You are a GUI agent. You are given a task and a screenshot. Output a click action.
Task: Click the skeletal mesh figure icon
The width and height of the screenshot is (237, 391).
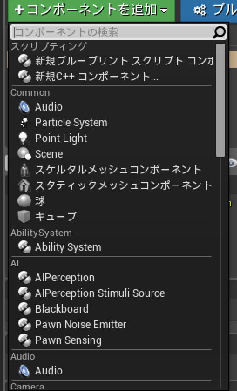pos(24,170)
